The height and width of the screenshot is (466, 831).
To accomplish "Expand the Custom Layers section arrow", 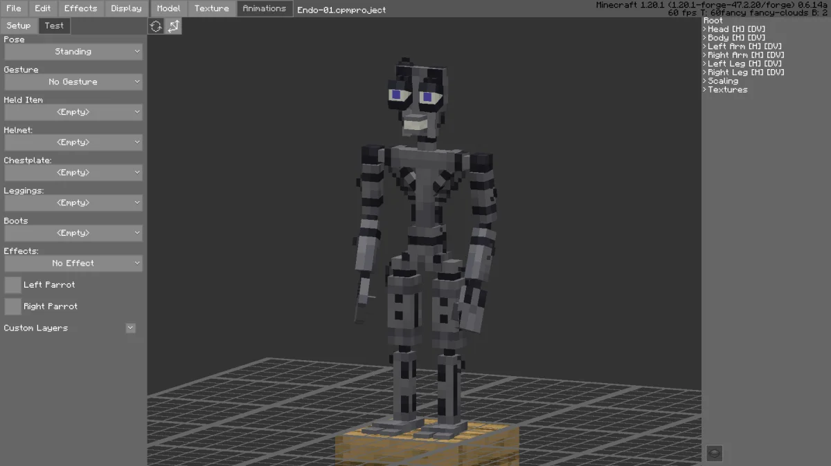I will coord(130,328).
